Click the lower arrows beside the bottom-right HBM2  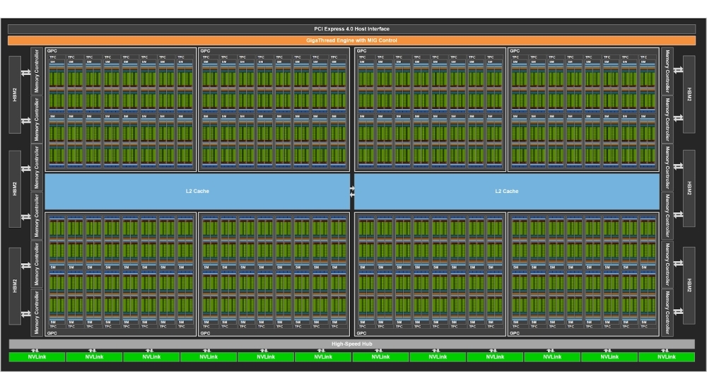point(679,310)
